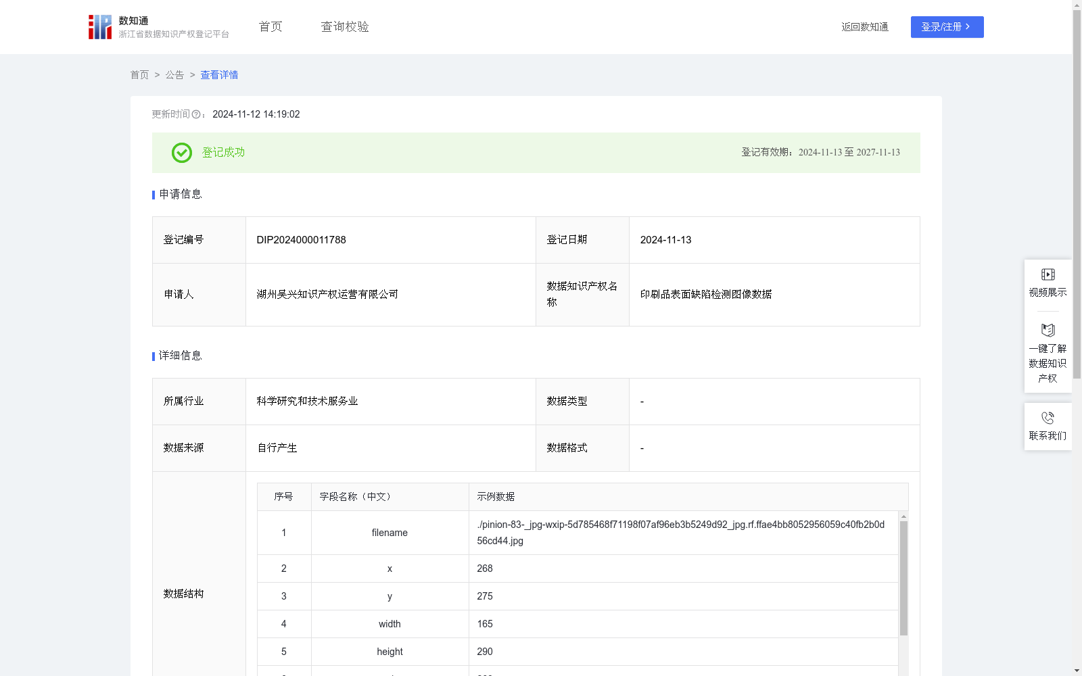
Task: Click the 序号 column header
Action: (x=284, y=497)
